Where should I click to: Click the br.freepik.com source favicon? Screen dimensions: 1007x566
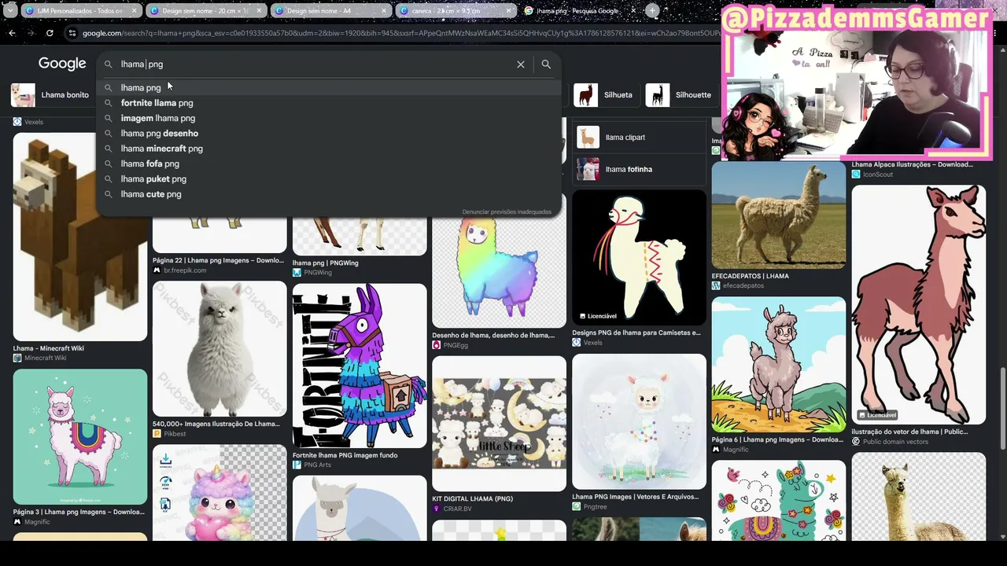pyautogui.click(x=157, y=270)
